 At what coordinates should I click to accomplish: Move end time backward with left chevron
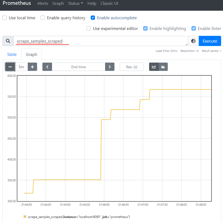tap(47, 67)
